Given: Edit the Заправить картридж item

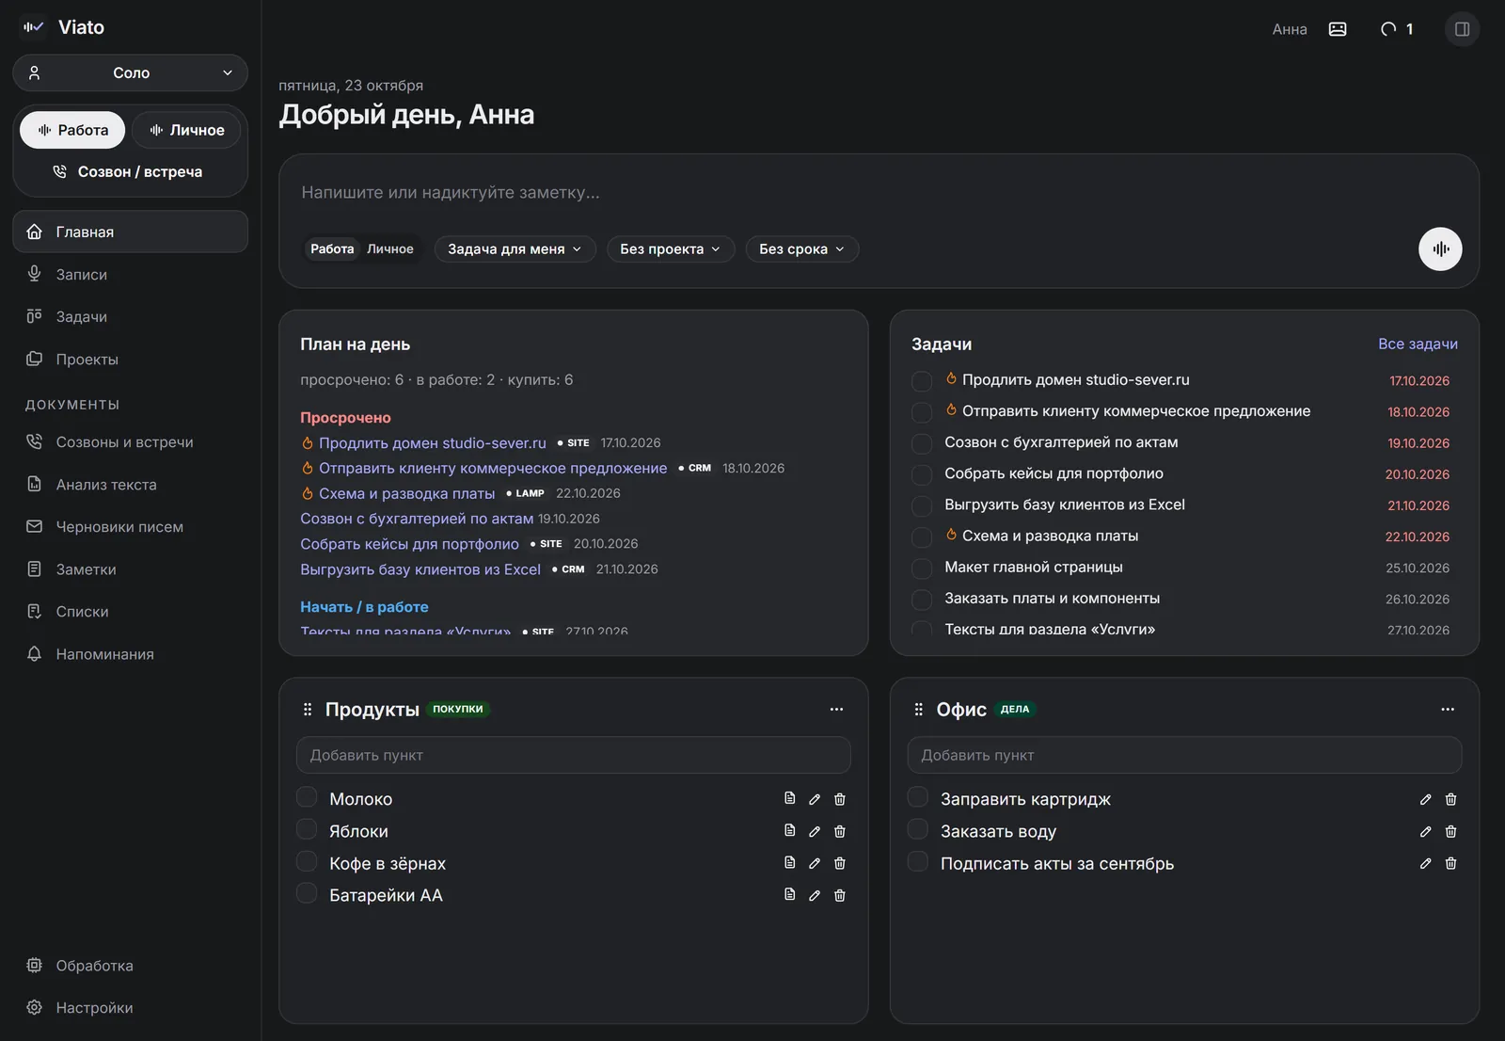Looking at the screenshot, I should pyautogui.click(x=1426, y=799).
